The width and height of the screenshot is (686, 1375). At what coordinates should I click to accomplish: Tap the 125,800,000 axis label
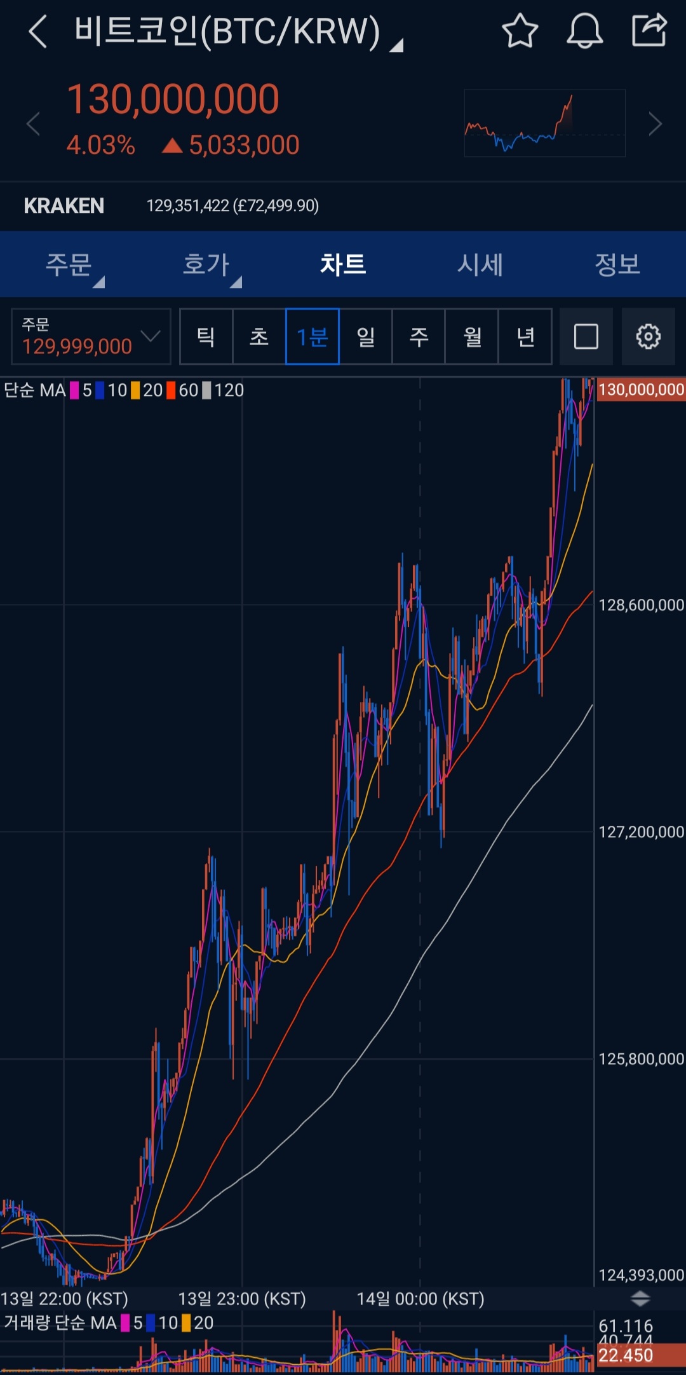pos(641,1058)
